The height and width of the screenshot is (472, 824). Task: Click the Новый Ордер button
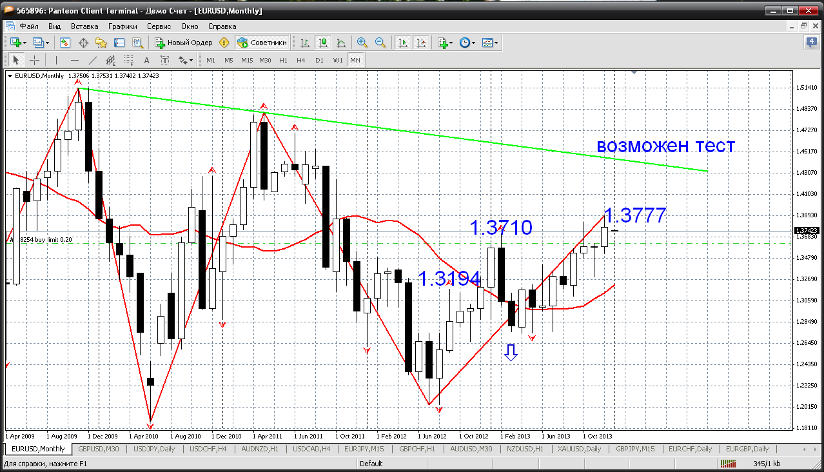[184, 43]
